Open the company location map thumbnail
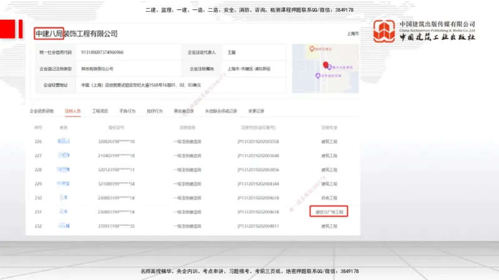This screenshot has width=499, height=280. [326, 68]
